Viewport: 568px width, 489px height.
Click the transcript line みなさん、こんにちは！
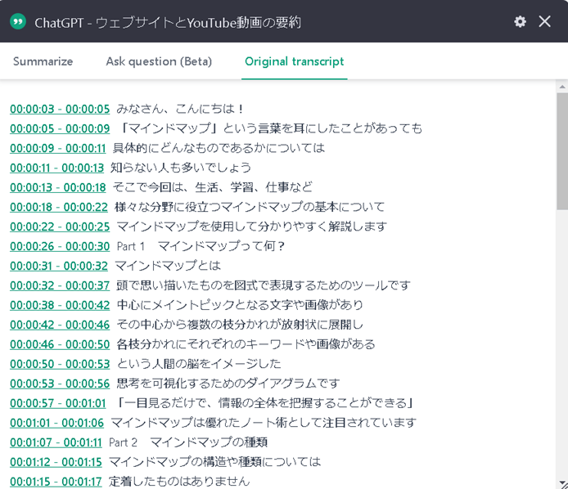coord(180,109)
